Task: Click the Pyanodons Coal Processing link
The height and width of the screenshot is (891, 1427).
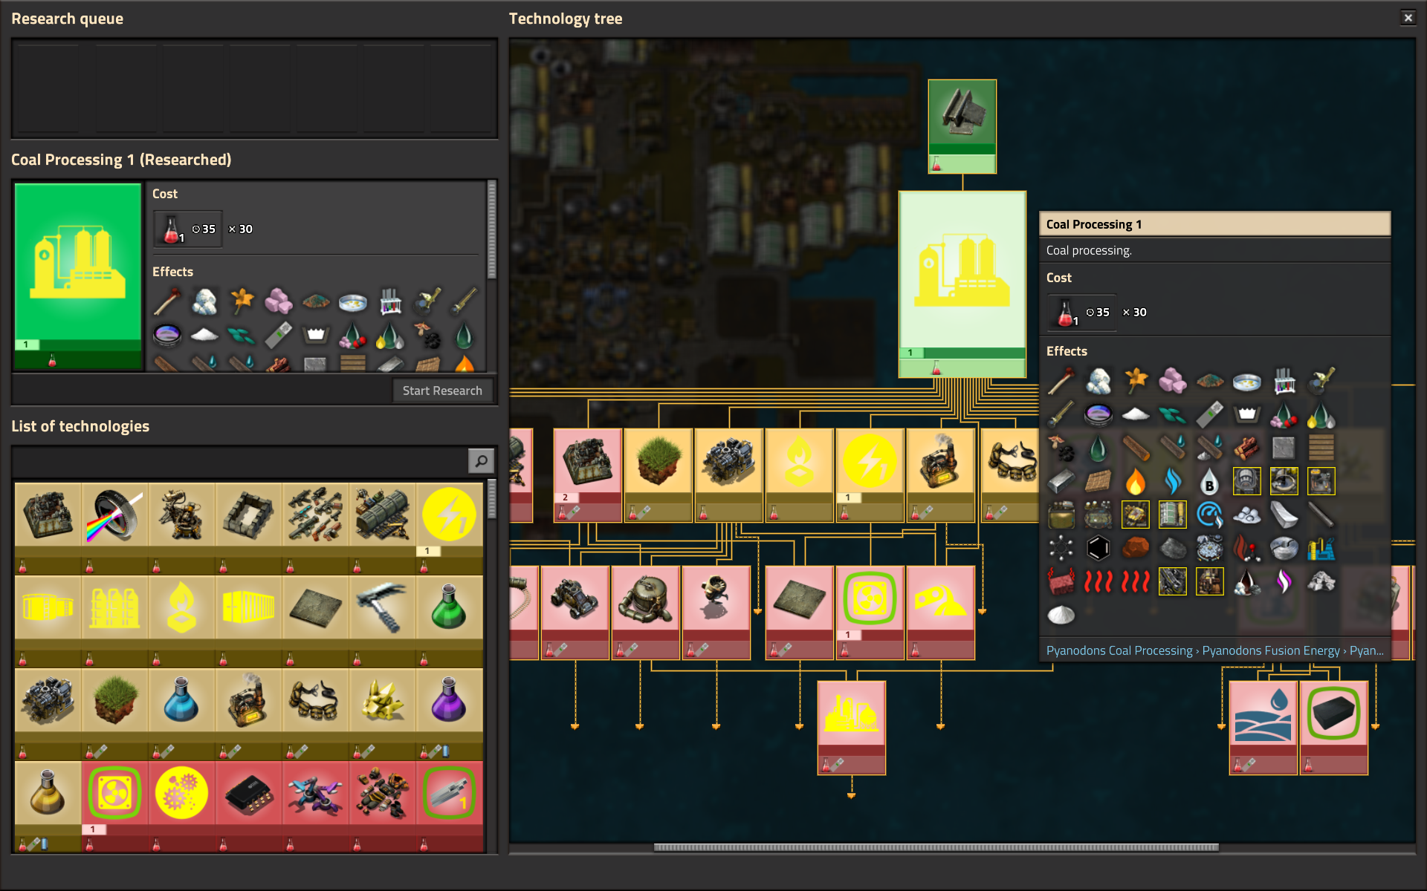Action: pyautogui.click(x=1119, y=650)
